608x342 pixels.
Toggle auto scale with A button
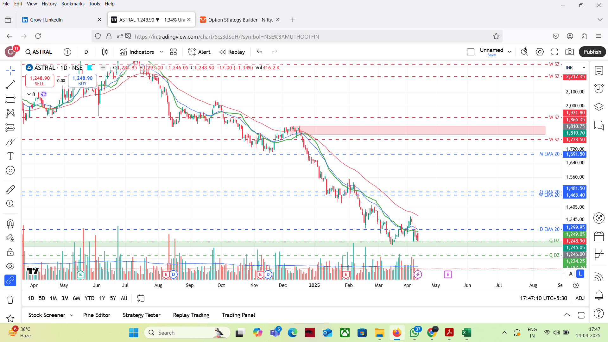click(x=571, y=274)
